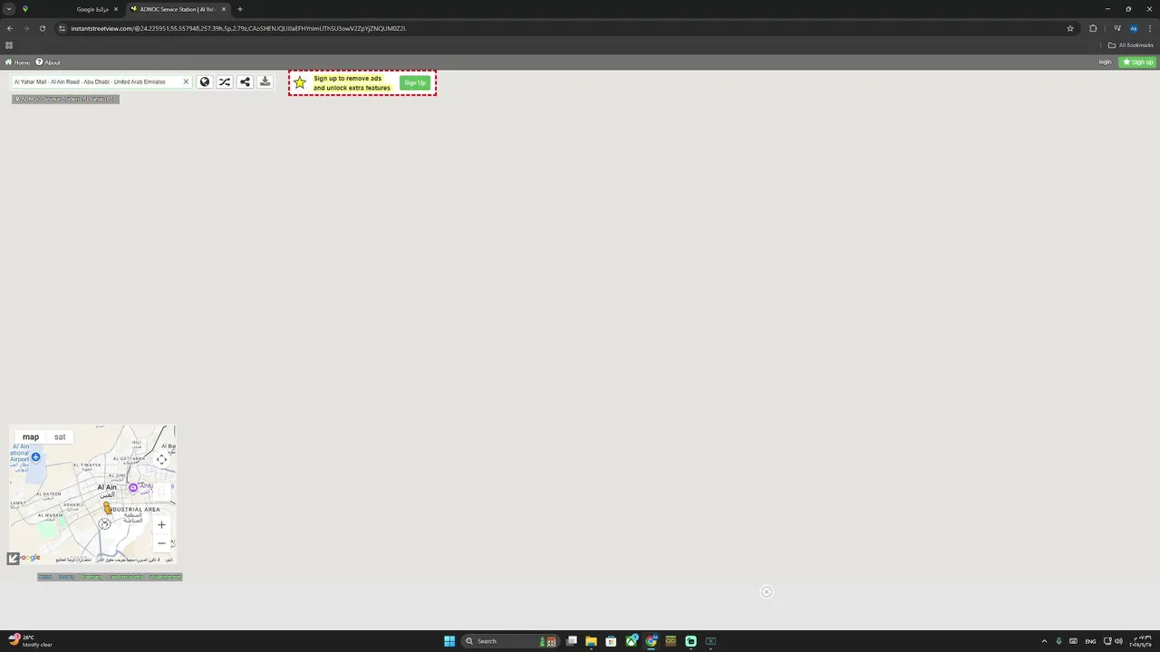The image size is (1160, 652).
Task: Open the apps grid in bookmarks bar
Action: (x=9, y=45)
